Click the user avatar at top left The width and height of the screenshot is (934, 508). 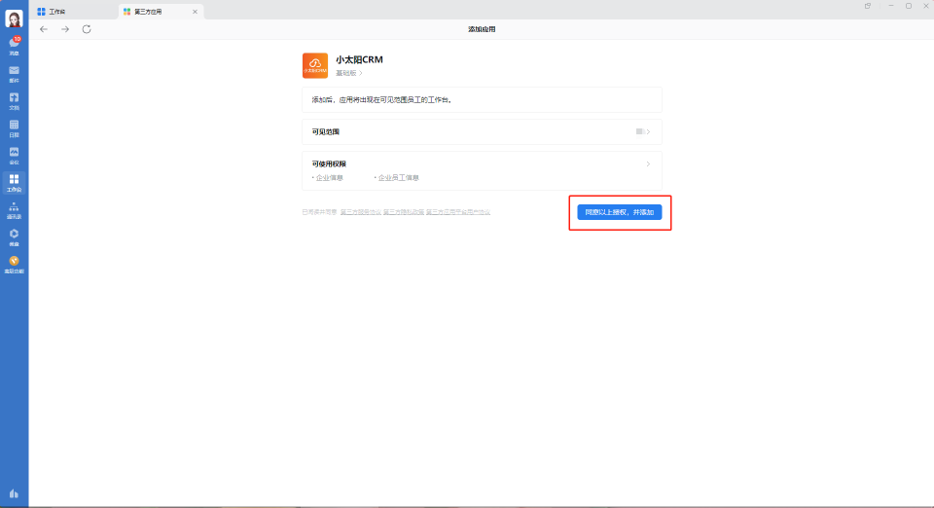pyautogui.click(x=14, y=18)
